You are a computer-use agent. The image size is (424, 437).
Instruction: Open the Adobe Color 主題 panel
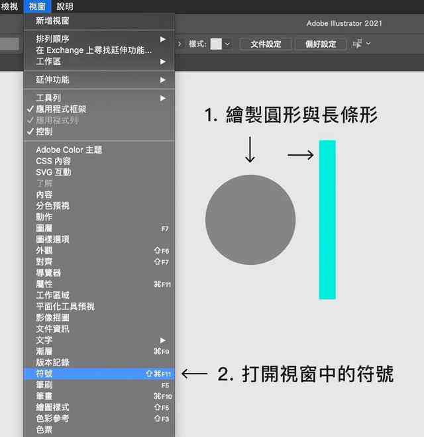tap(99, 150)
